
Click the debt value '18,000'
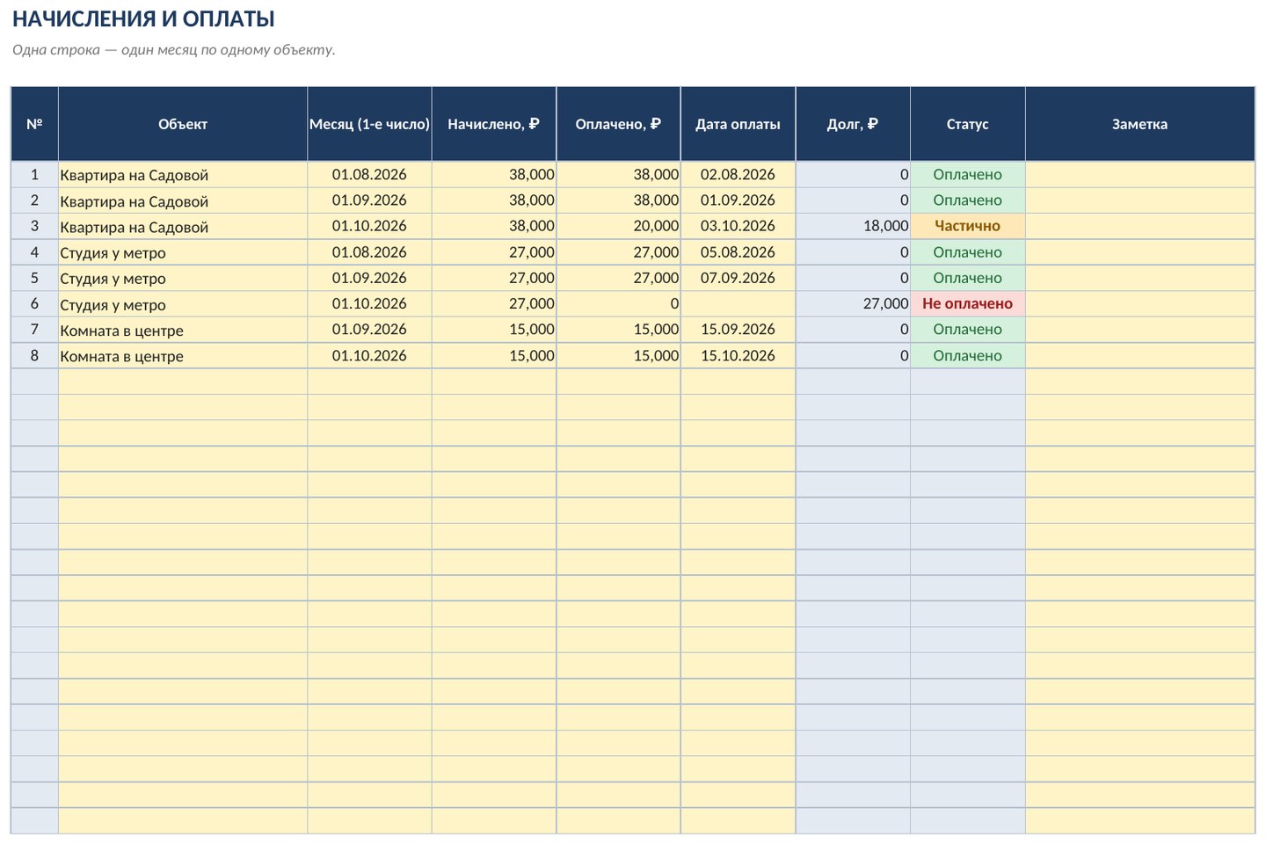853,226
